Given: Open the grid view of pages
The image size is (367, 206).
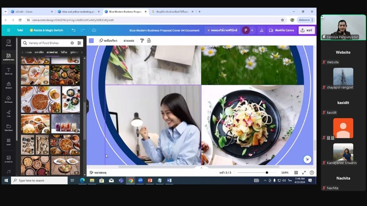Looking at the screenshot, I should tap(296, 173).
